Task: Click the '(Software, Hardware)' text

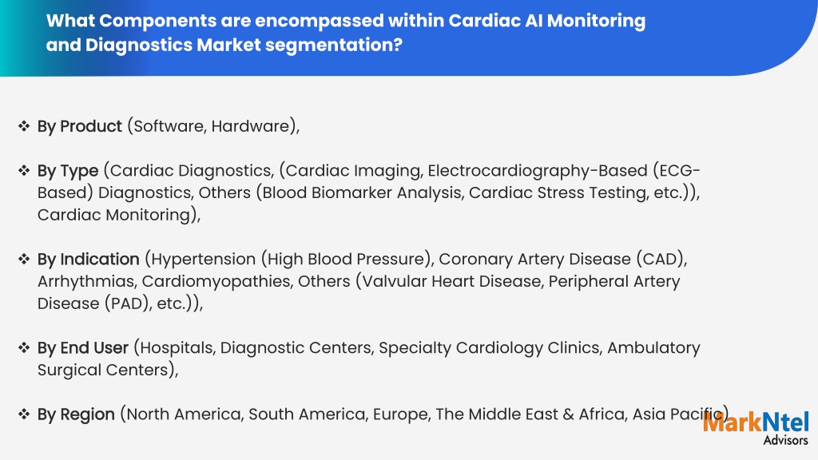Action: tap(212, 126)
